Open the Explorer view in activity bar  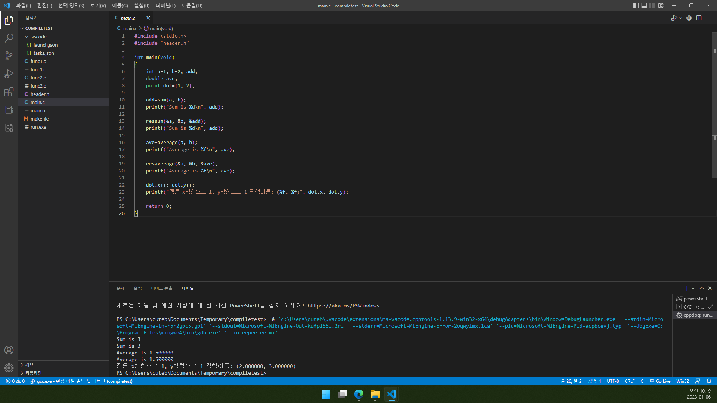9,20
